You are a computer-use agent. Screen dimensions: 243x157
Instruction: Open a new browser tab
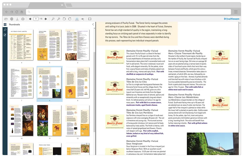(69, 5)
